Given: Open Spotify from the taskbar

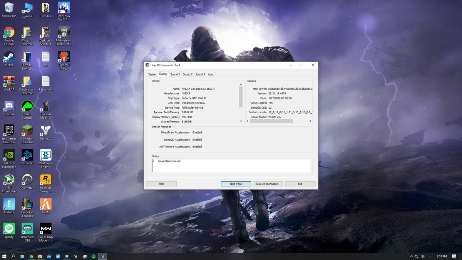Looking at the screenshot, I should [94, 256].
